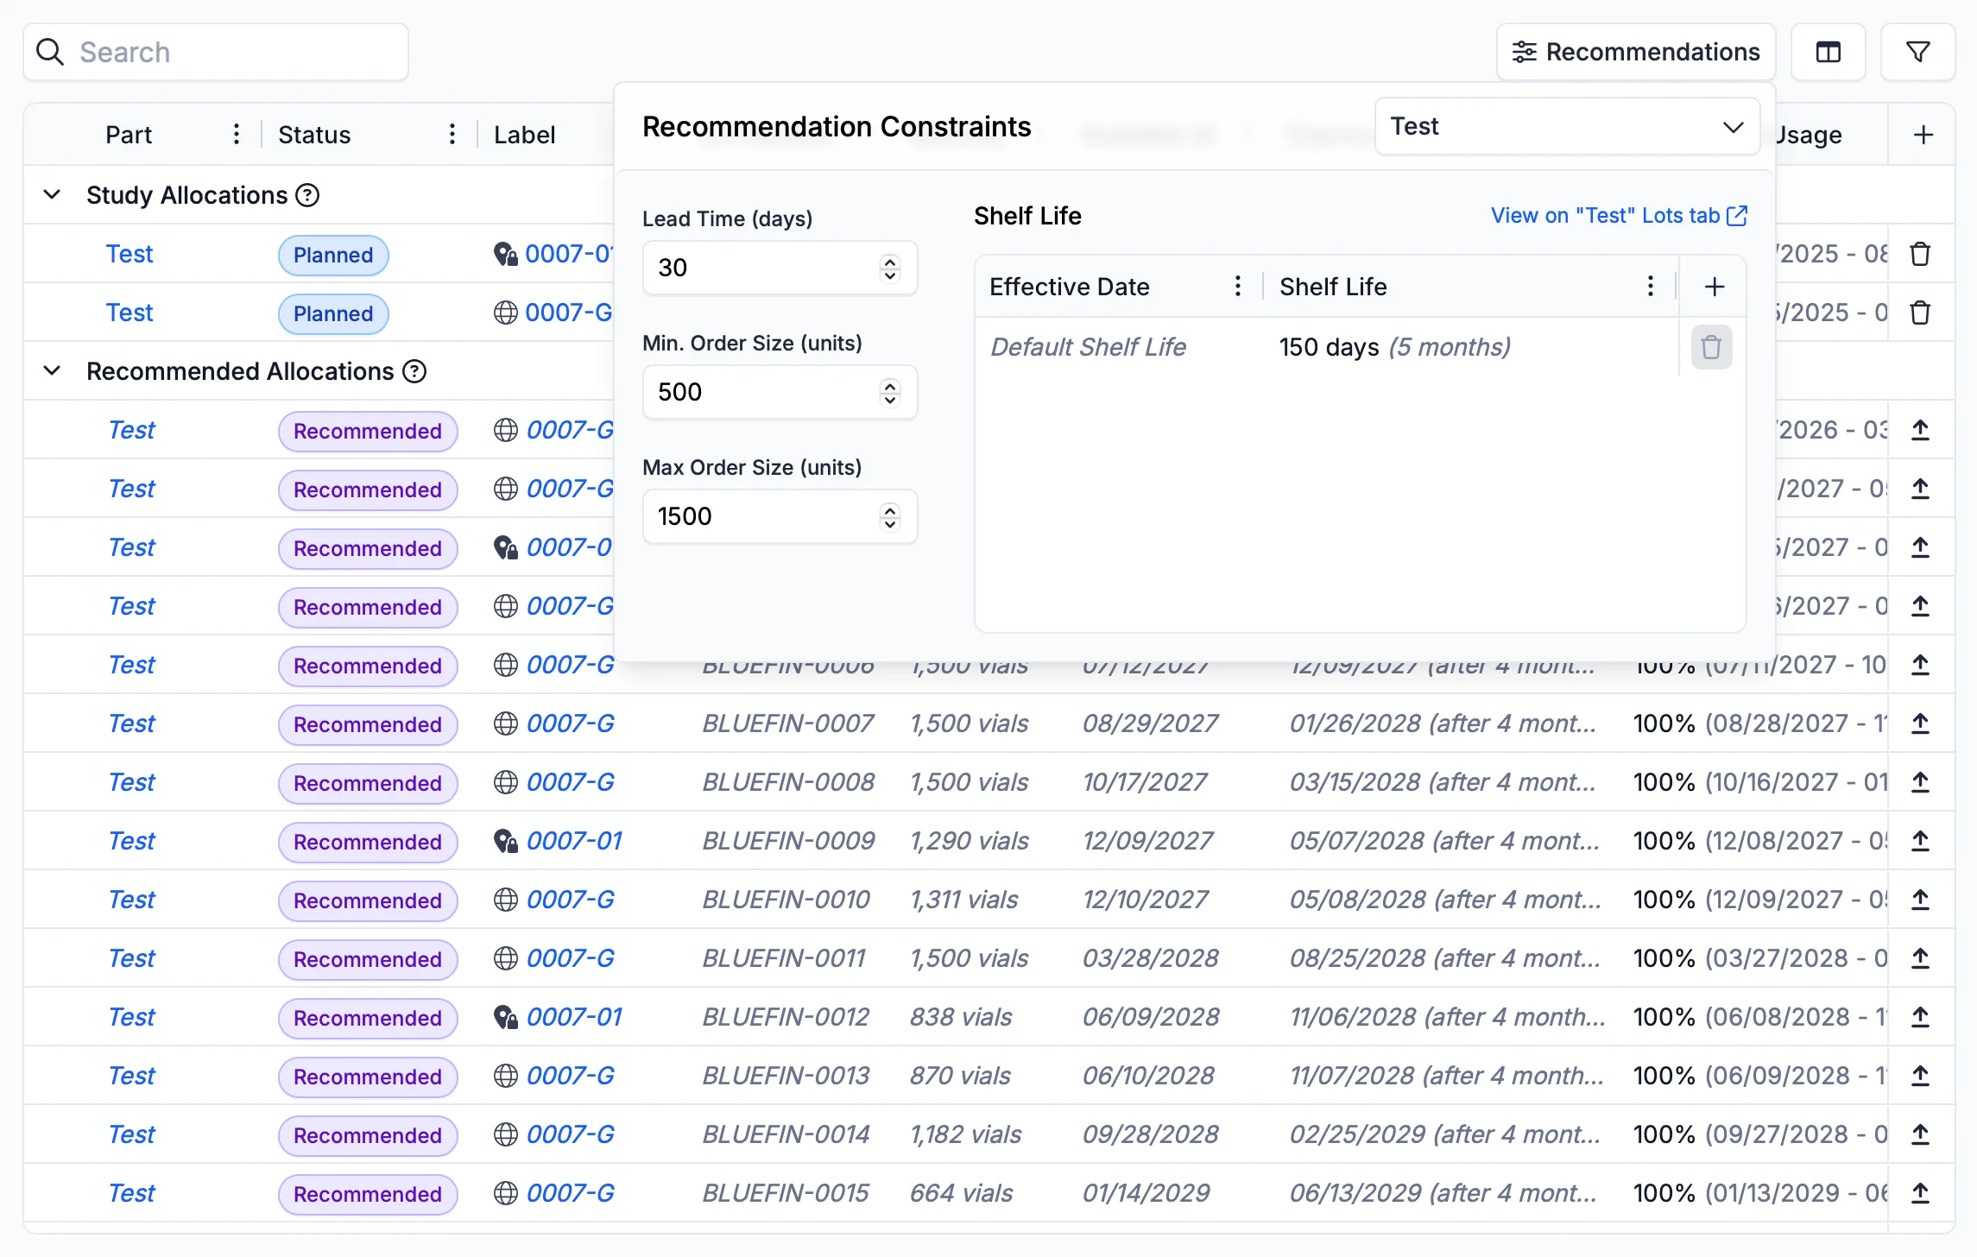Collapse the Study Allocations group

52,195
